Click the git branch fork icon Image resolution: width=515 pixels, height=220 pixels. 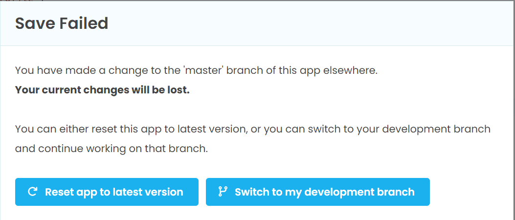[x=223, y=192]
